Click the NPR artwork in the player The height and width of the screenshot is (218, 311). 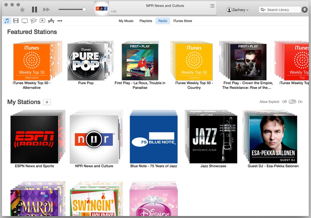click(102, 9)
